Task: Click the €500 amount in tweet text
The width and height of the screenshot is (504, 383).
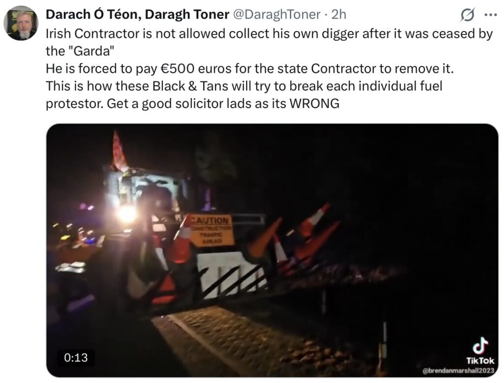Action: [177, 69]
